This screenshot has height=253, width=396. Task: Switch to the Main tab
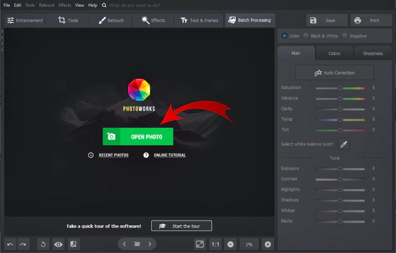(296, 53)
